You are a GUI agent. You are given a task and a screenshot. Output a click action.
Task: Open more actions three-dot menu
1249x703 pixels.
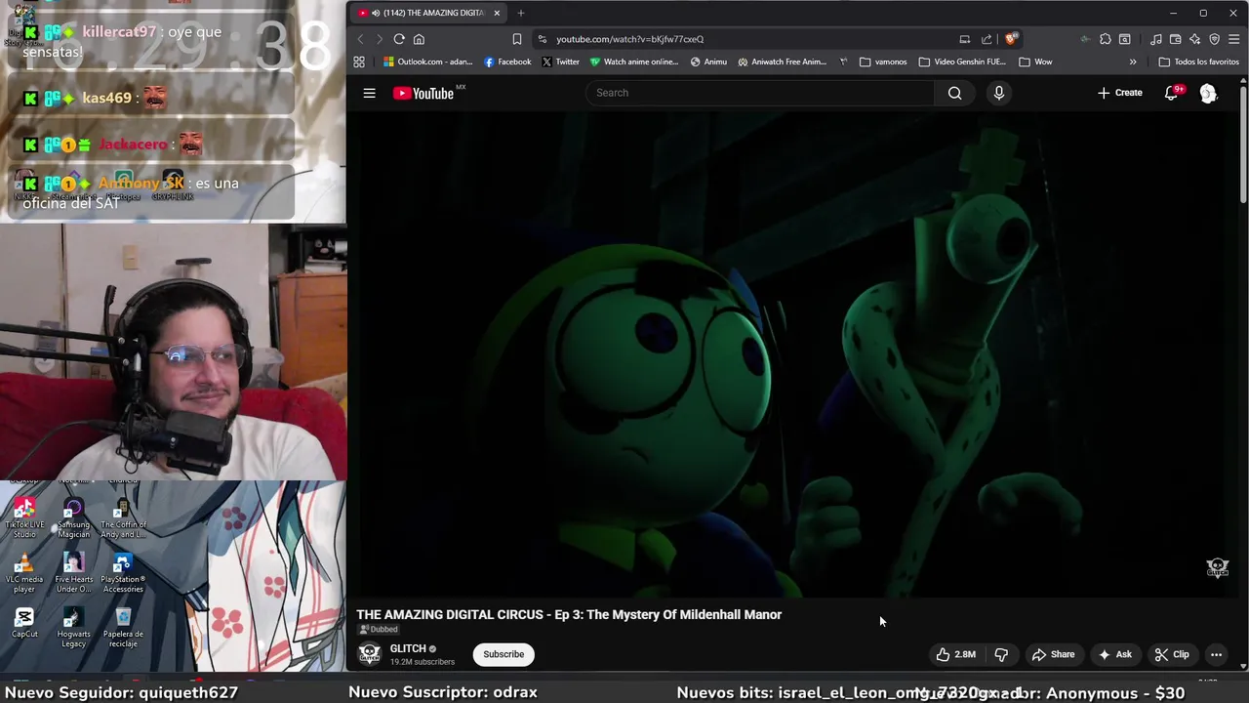click(x=1216, y=654)
